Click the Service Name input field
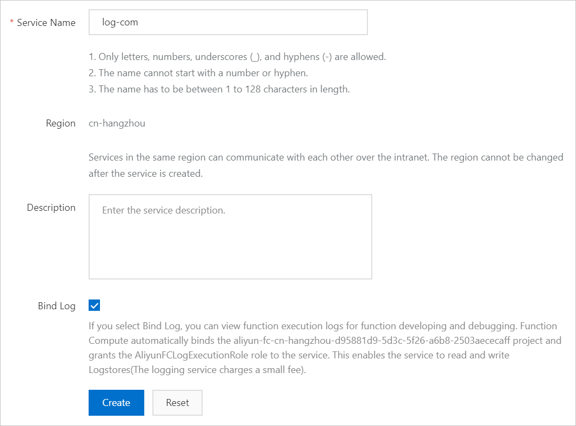 point(228,22)
